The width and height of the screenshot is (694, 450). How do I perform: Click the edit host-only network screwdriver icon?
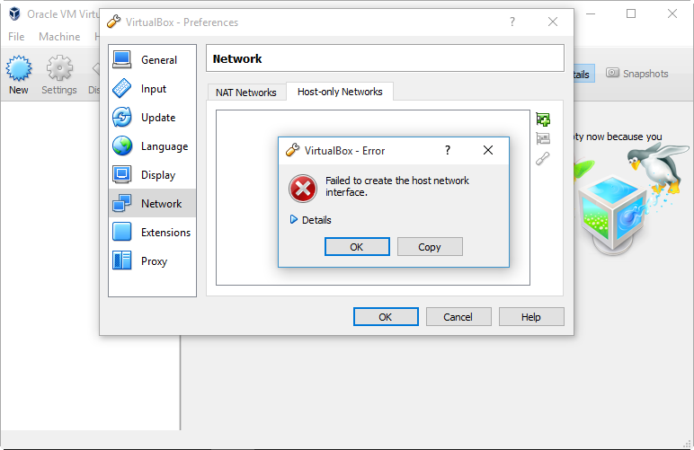pos(543,158)
